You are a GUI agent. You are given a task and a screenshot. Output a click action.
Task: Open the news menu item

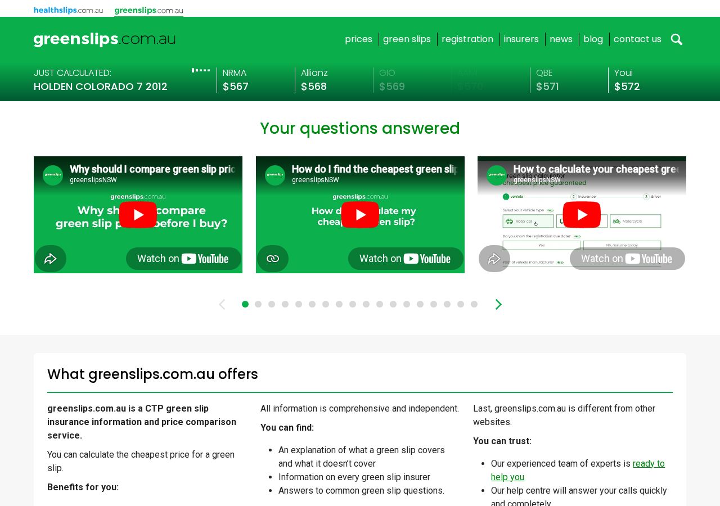pyautogui.click(x=561, y=39)
